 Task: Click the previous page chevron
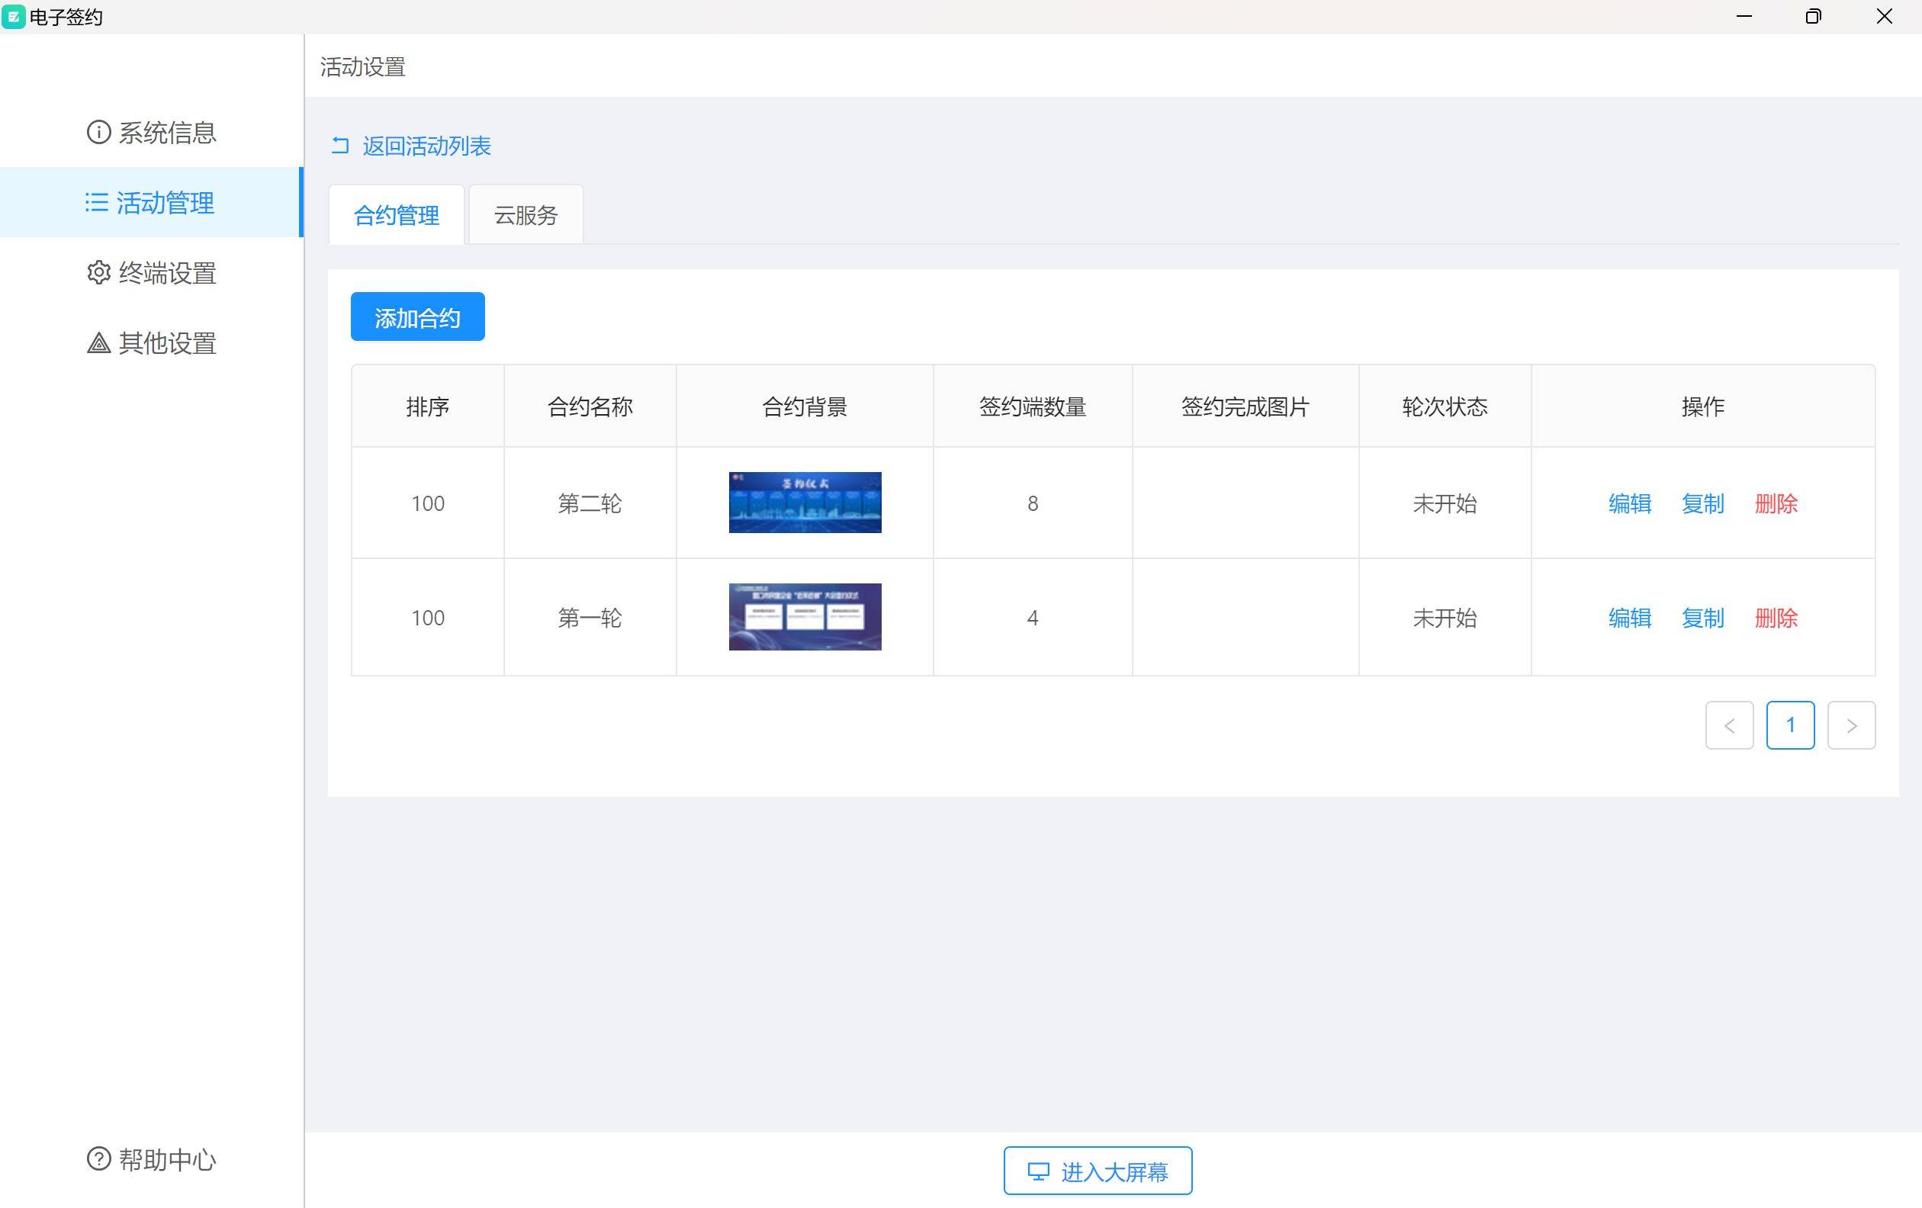tap(1730, 725)
